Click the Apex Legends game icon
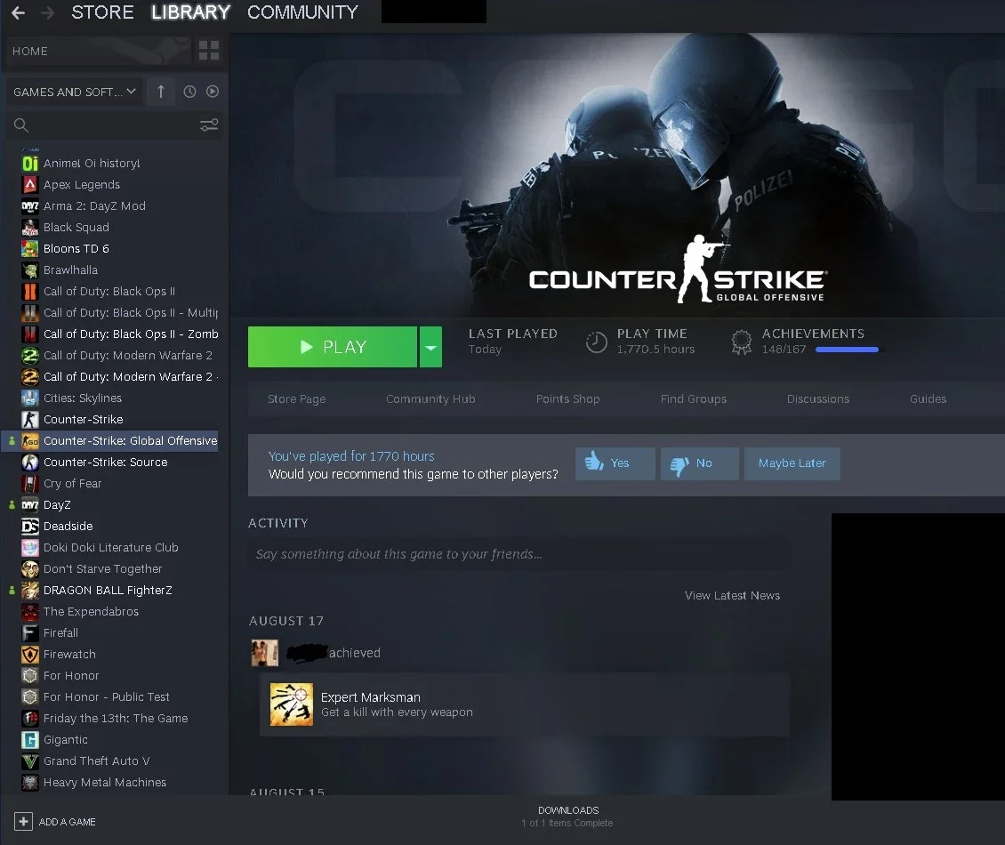Image resolution: width=1005 pixels, height=845 pixels. pyautogui.click(x=30, y=185)
